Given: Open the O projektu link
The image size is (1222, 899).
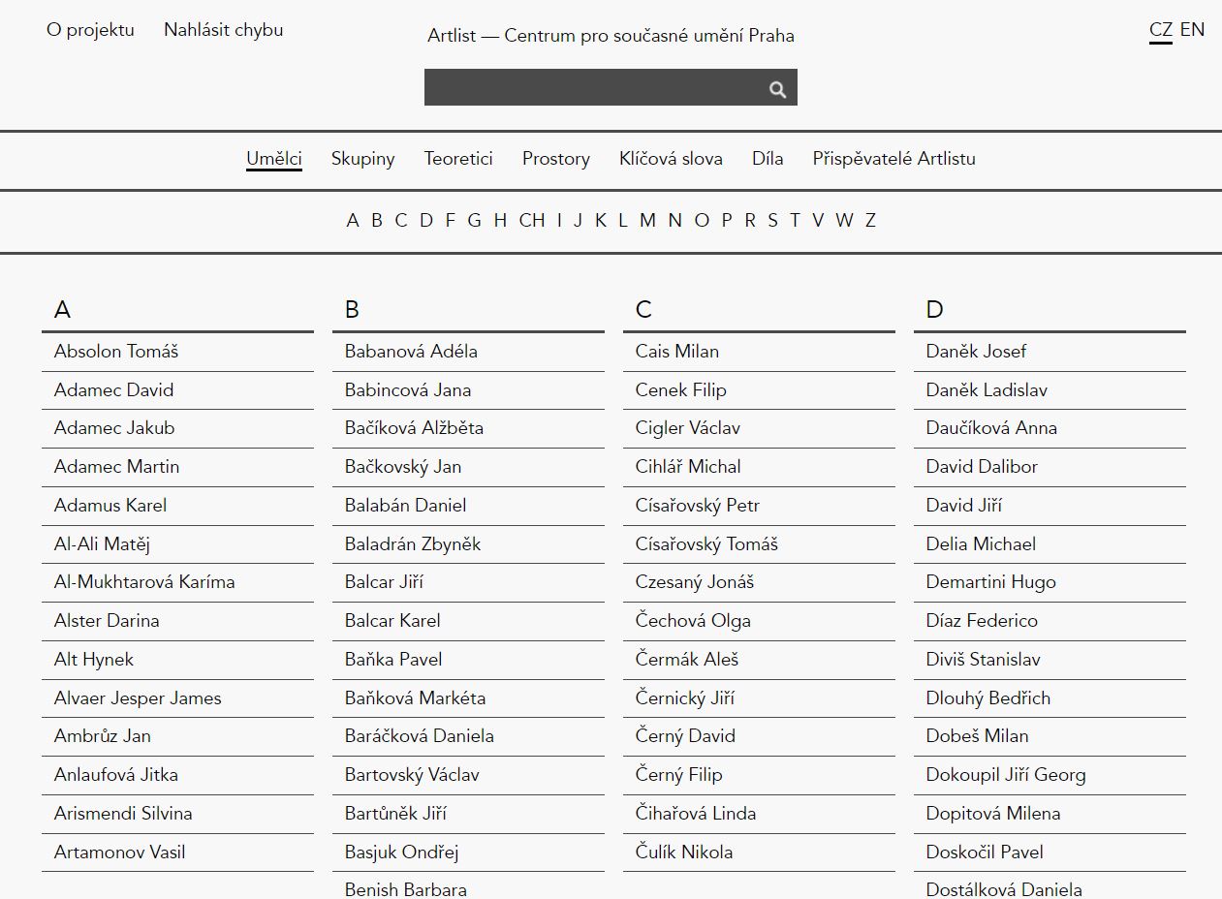Looking at the screenshot, I should pyautogui.click(x=90, y=30).
